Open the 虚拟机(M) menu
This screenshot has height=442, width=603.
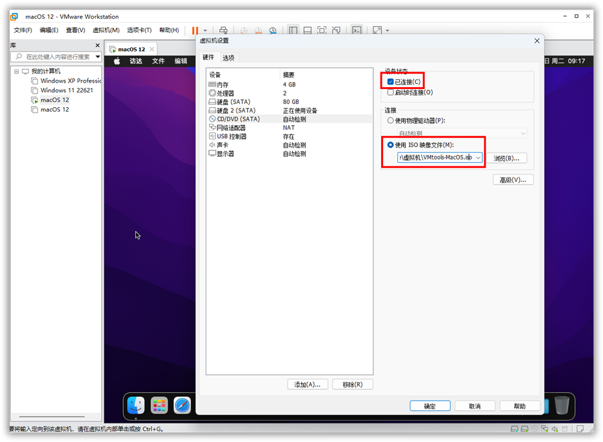pos(106,30)
